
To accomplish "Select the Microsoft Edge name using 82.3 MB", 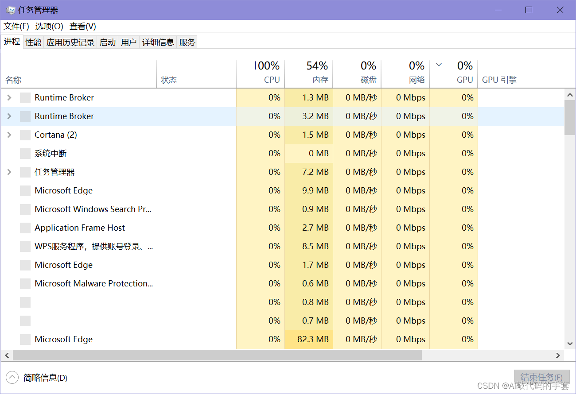I will (64, 340).
